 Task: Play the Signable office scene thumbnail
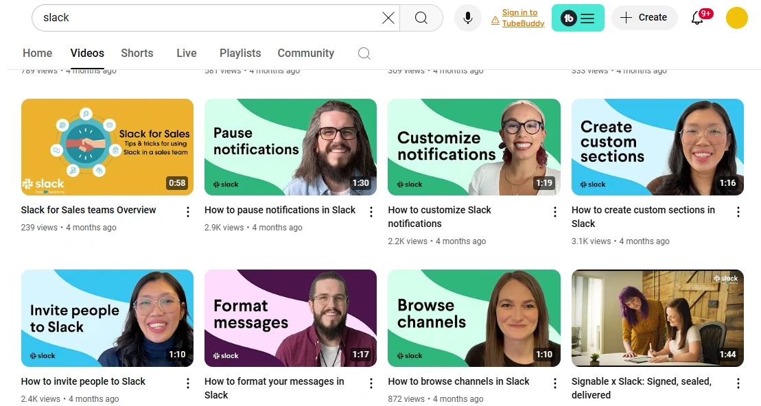pyautogui.click(x=657, y=318)
